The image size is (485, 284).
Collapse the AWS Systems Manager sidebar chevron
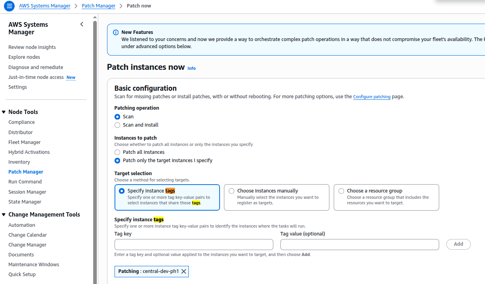tap(82, 24)
